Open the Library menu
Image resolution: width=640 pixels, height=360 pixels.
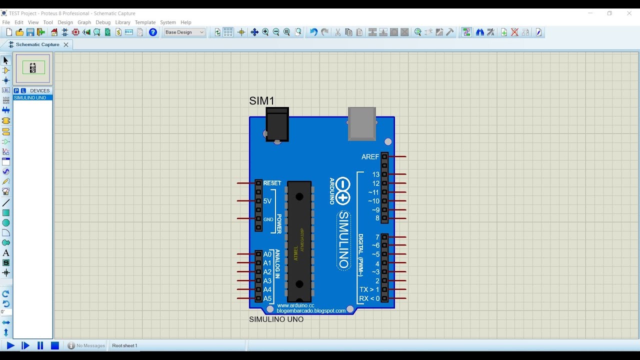tap(122, 22)
